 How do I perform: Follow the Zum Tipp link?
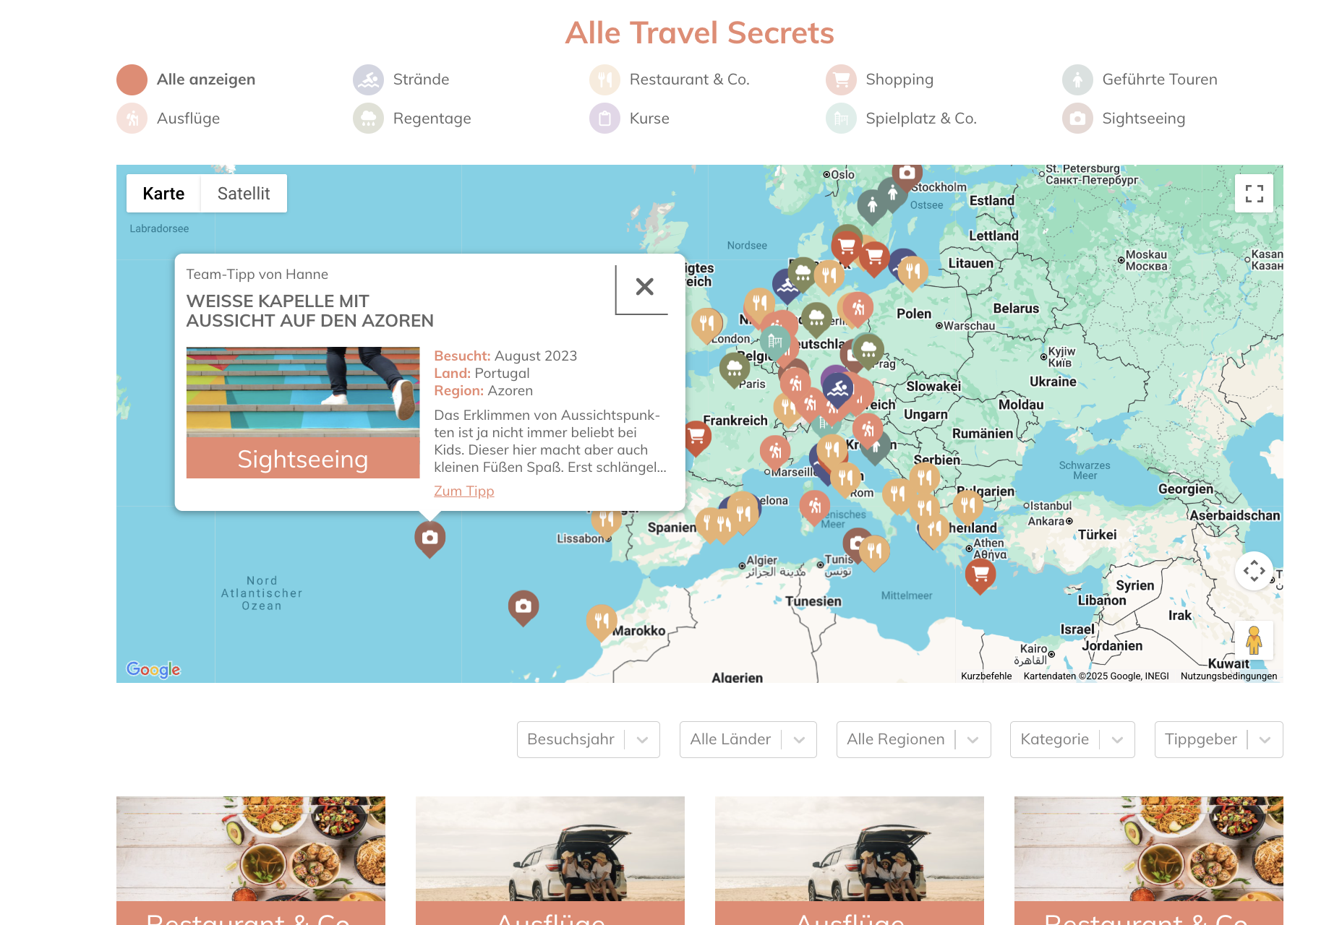(464, 491)
